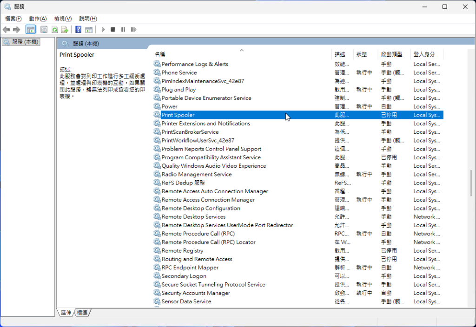Switch to the 標準 tab
This screenshot has height=327, width=476.
(x=82, y=313)
